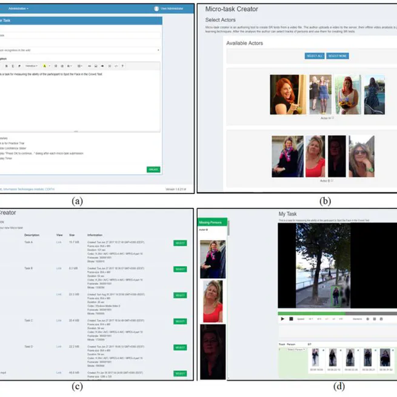The height and width of the screenshot is (397, 397).
Task: Click the SELECT ALL actors button
Action: pos(315,56)
